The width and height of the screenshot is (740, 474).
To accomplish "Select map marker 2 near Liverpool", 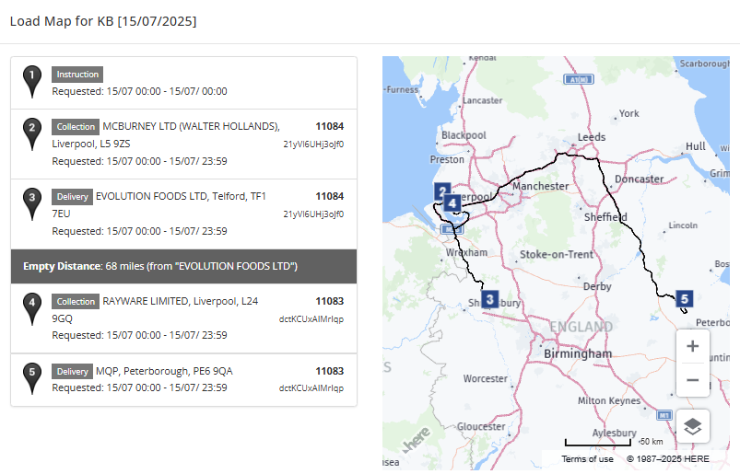I will [x=440, y=190].
